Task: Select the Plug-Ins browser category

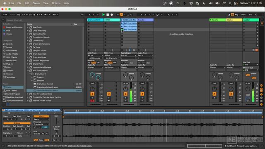Action: click(x=10, y=64)
